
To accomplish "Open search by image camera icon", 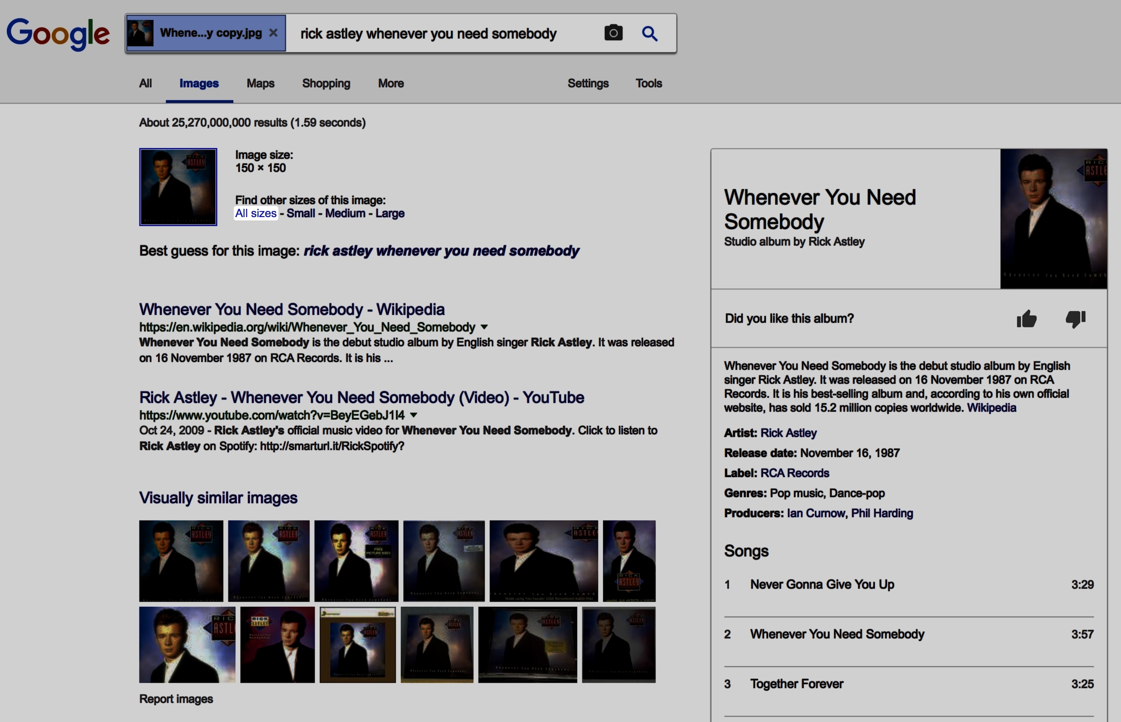I will click(x=613, y=33).
